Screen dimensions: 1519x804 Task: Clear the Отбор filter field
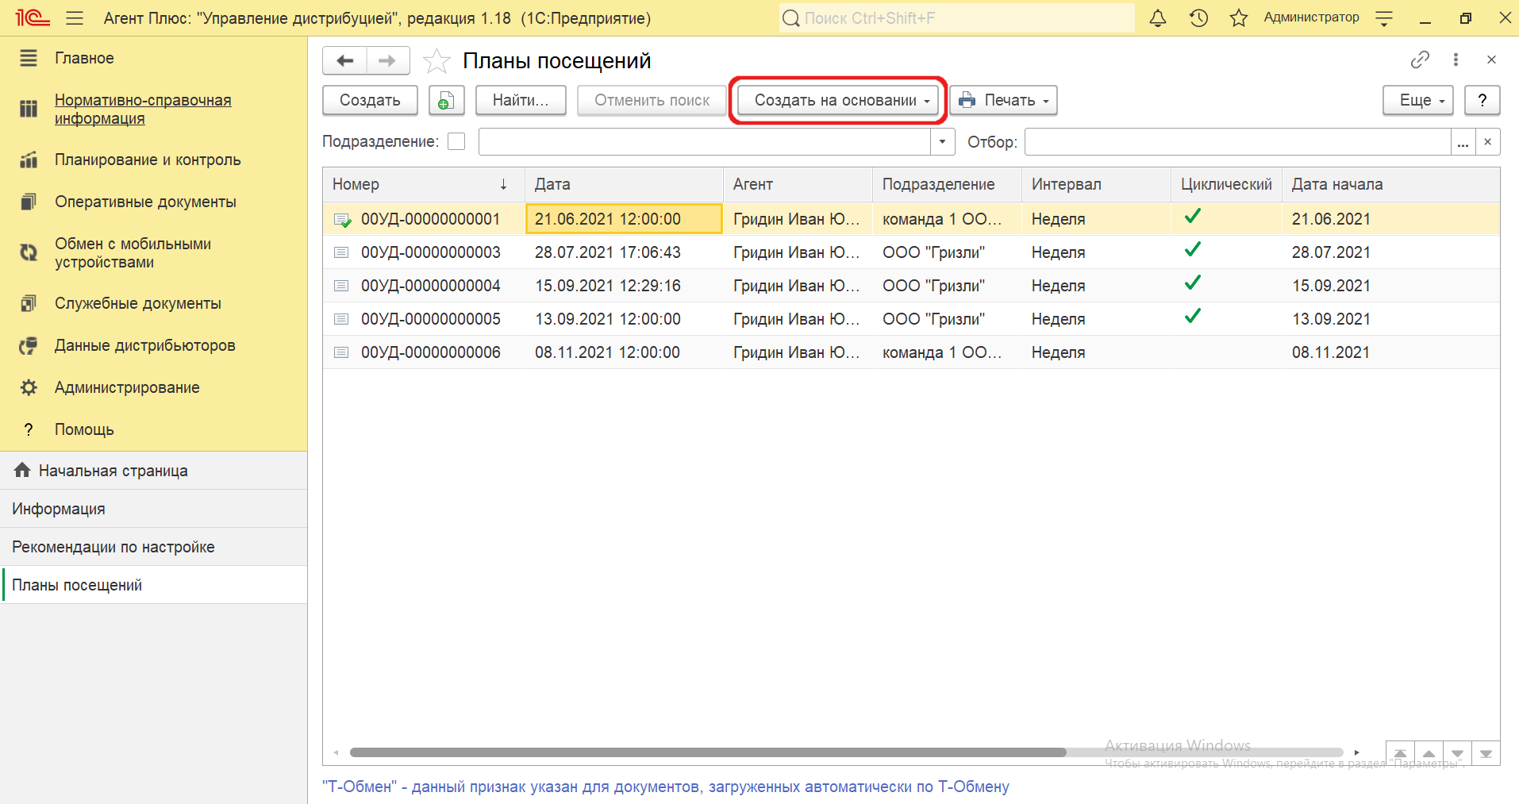1488,141
